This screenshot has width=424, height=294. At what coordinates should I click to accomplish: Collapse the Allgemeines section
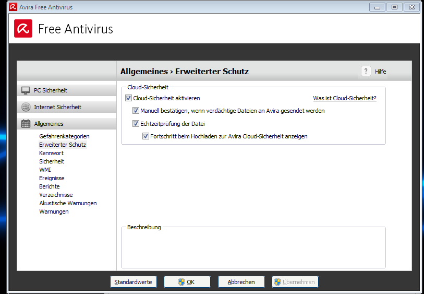click(67, 124)
